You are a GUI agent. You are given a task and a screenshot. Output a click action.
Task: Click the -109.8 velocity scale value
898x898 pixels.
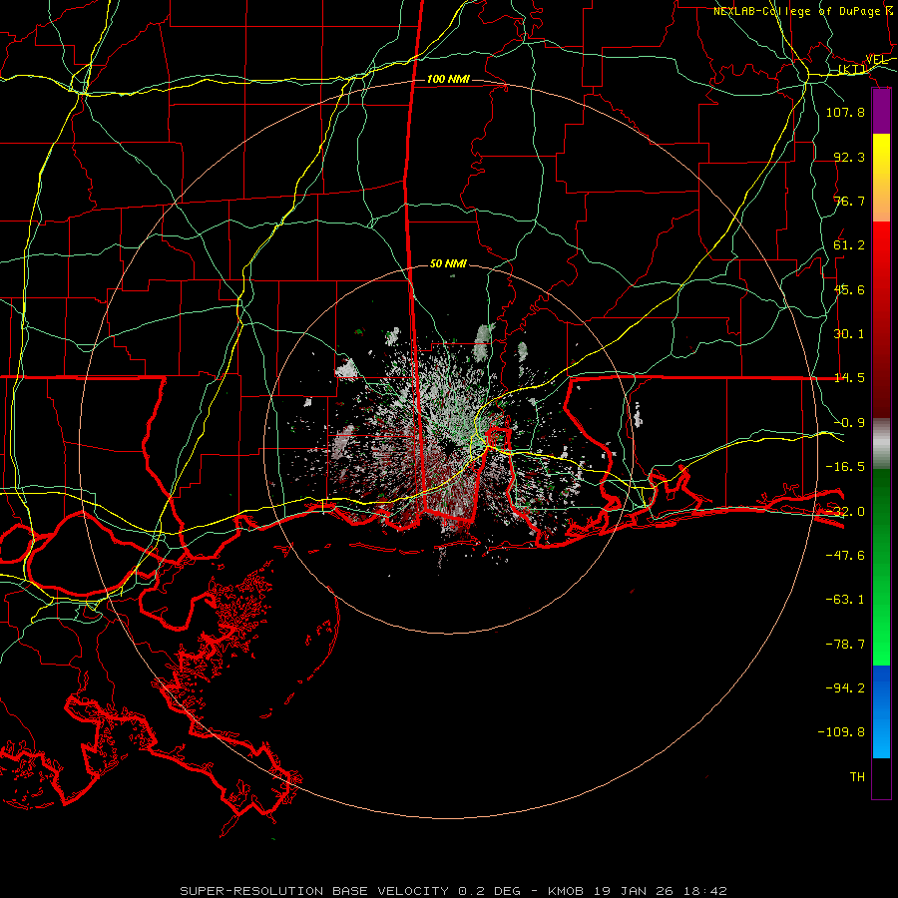click(841, 732)
